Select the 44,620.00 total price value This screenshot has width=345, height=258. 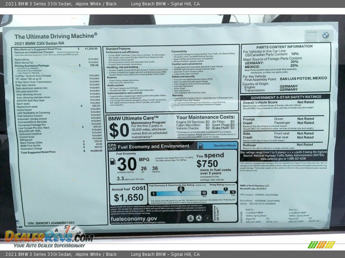(x=96, y=151)
